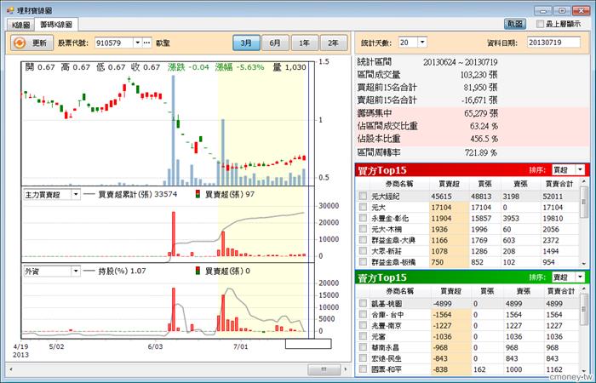Viewport: 596px width, 383px height.
Task: Click the chart scrollbar left arrow
Action: pyautogui.click(x=11, y=369)
